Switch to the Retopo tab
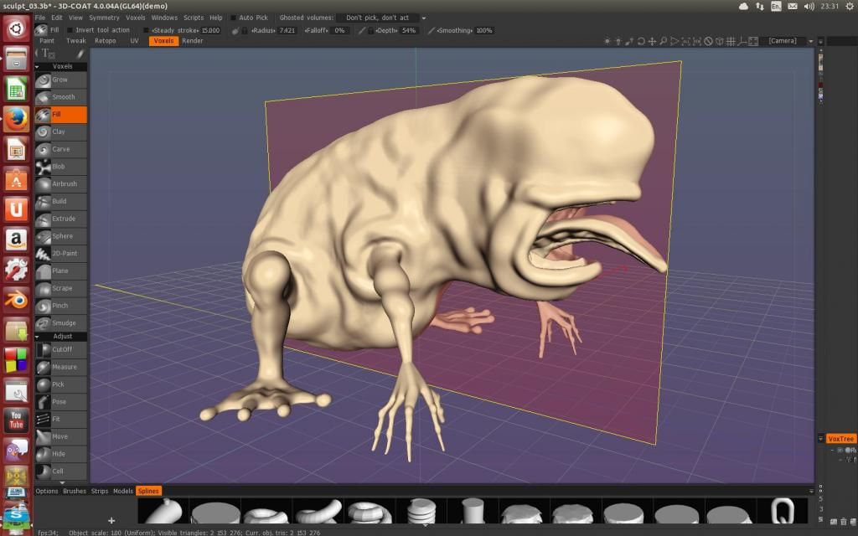Image resolution: width=858 pixels, height=536 pixels. (105, 40)
